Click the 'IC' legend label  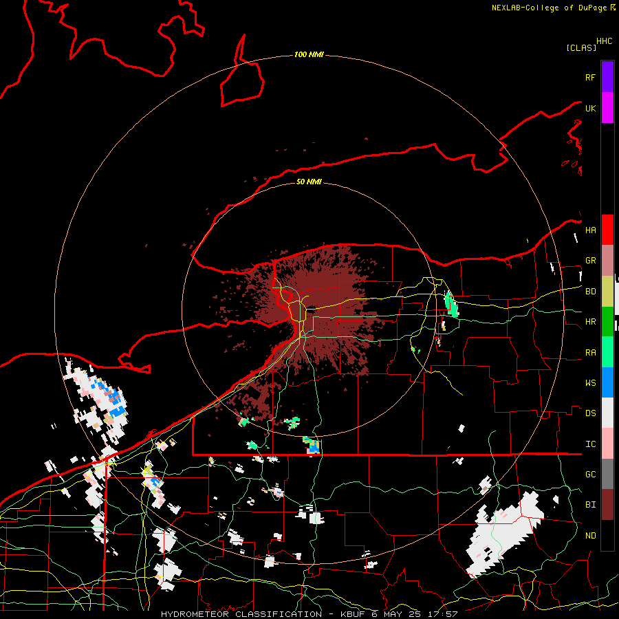[x=590, y=444]
